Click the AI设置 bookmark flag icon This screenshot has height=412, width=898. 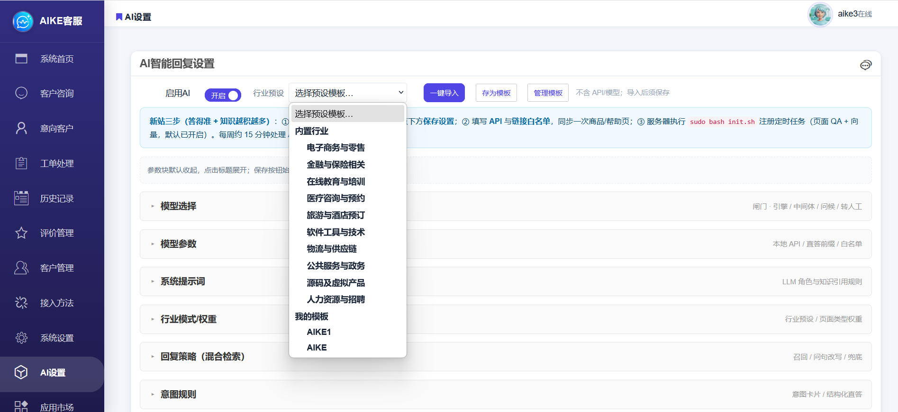tap(119, 17)
